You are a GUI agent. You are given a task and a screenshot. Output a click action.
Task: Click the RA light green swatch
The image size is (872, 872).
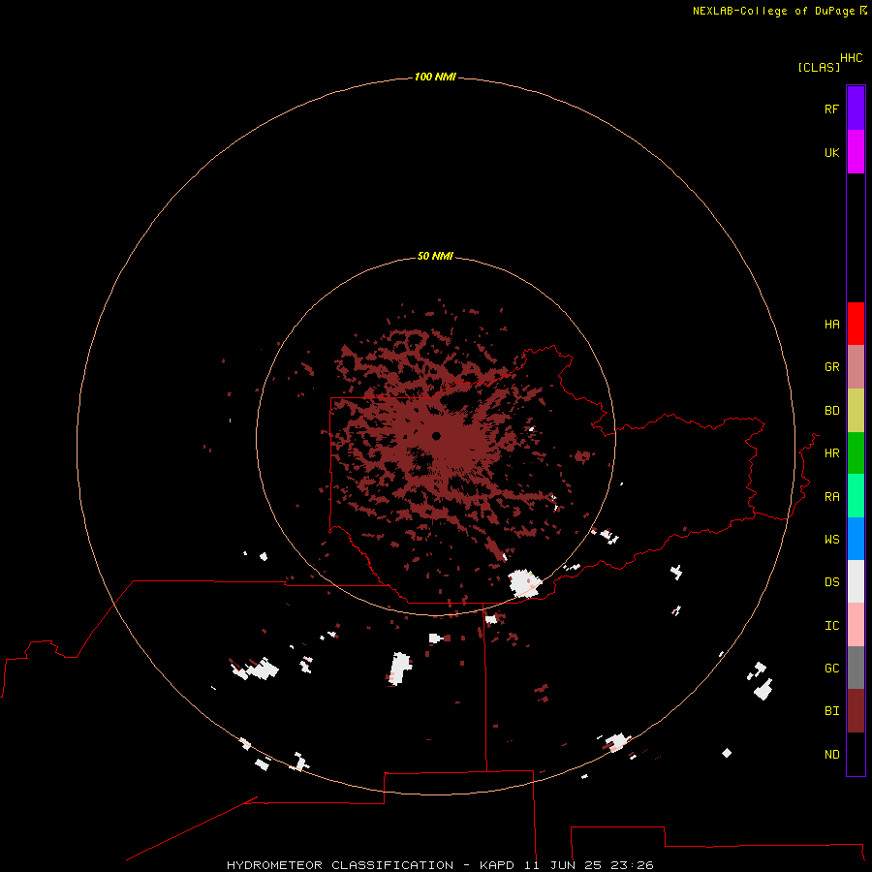(856, 496)
